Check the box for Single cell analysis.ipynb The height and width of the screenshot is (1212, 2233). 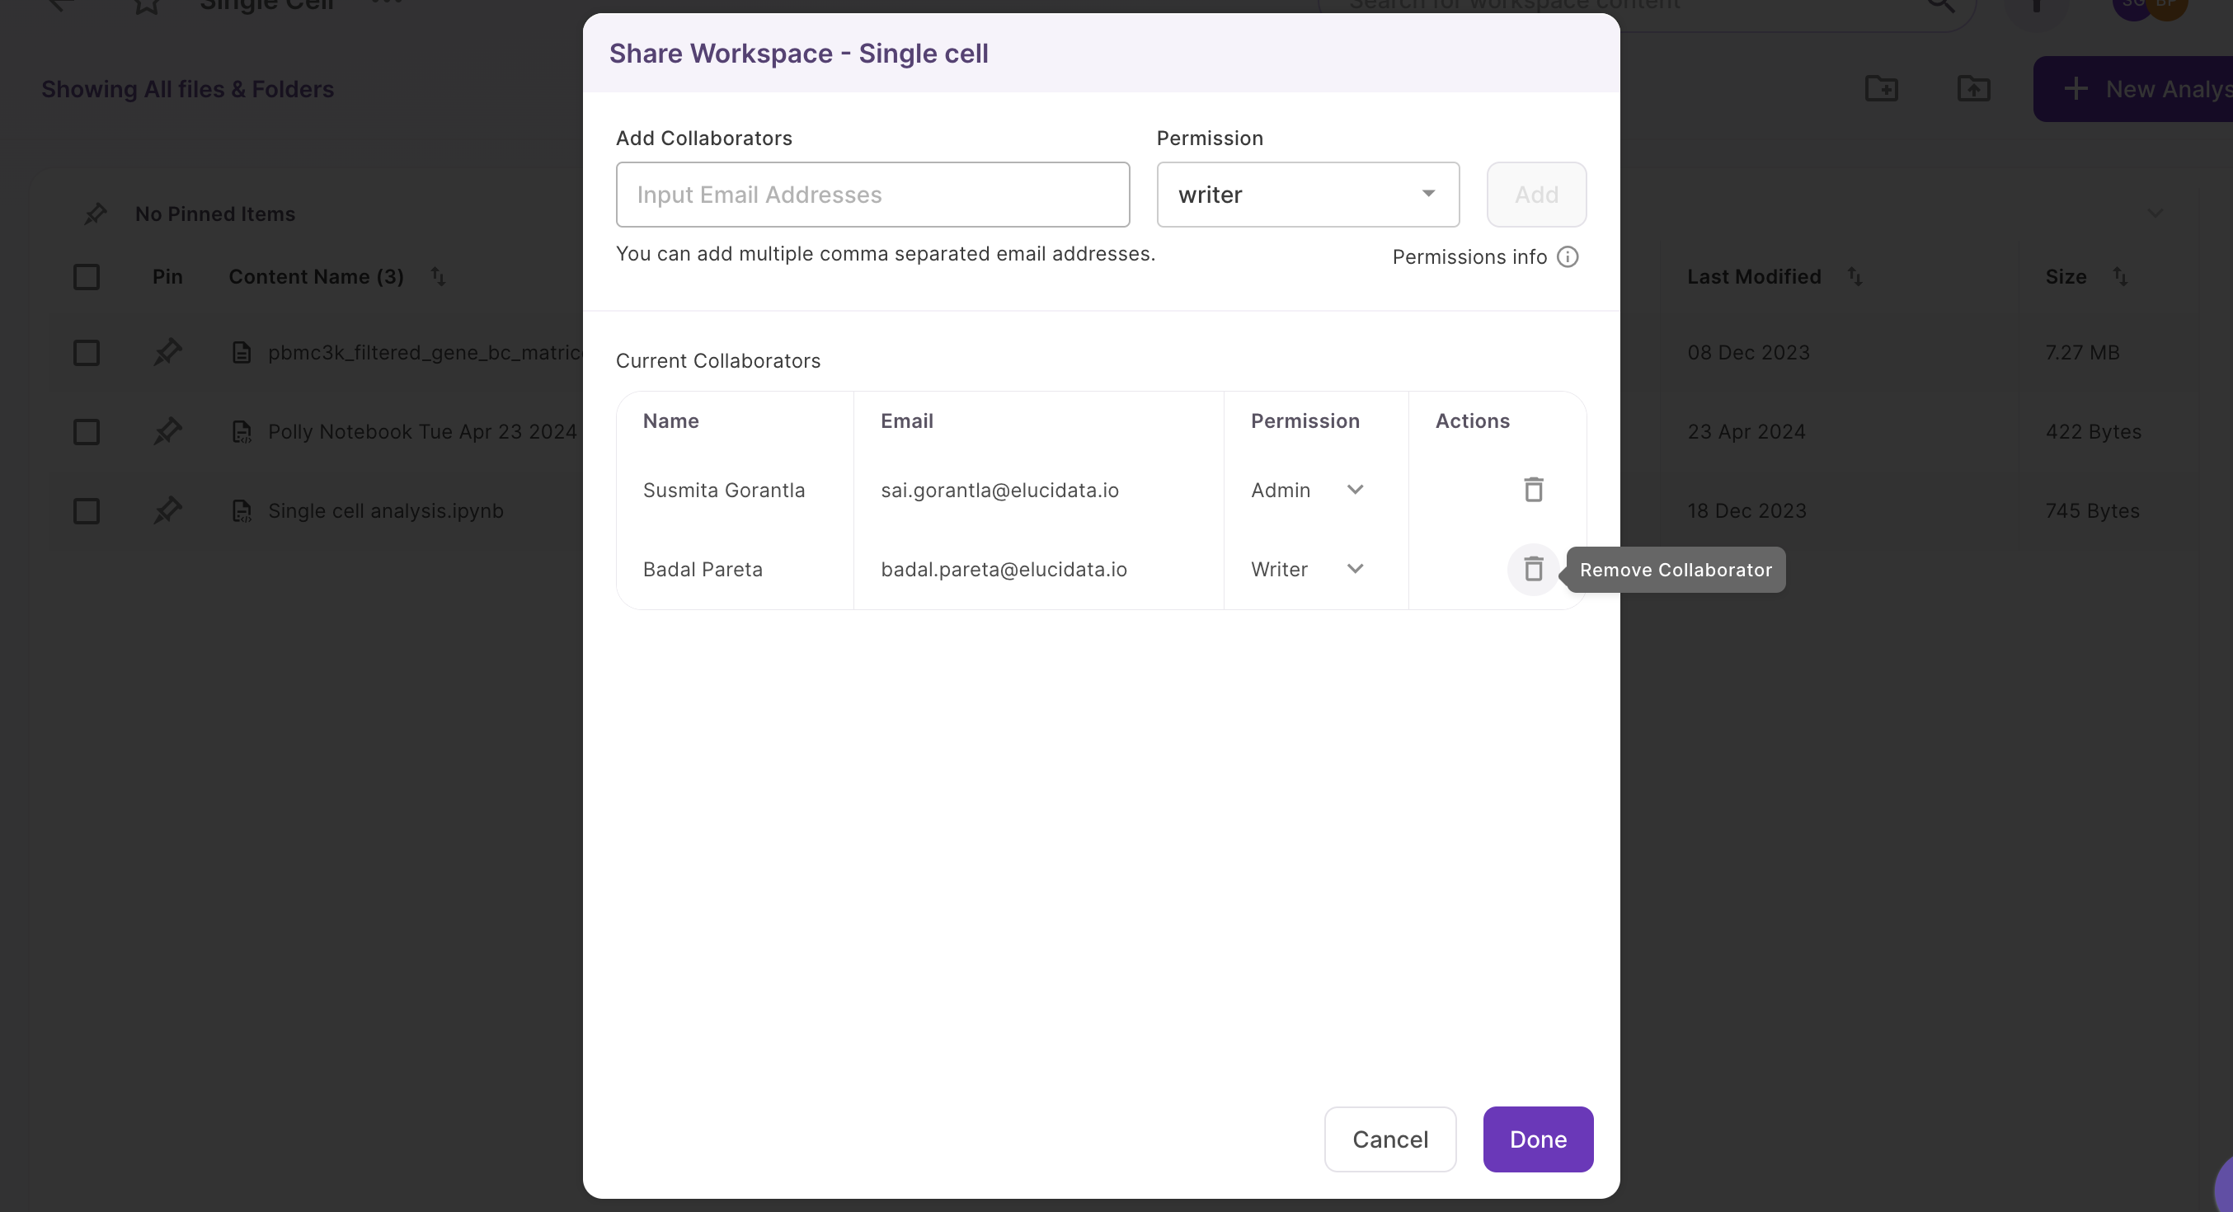pyautogui.click(x=86, y=510)
